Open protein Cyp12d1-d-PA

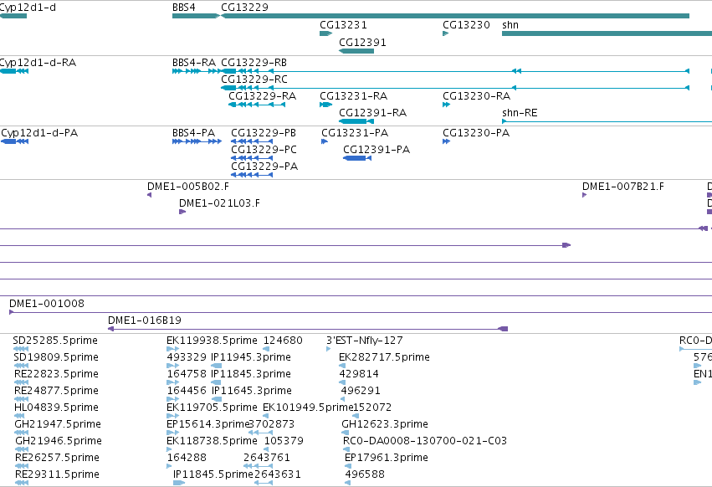14,141
